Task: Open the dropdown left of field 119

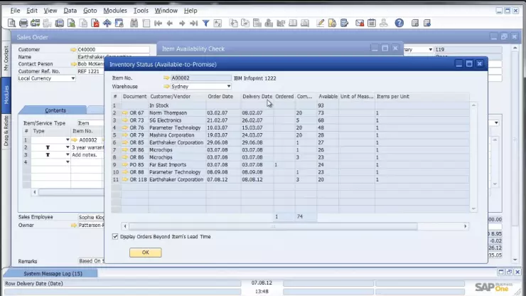Action: 430,49
